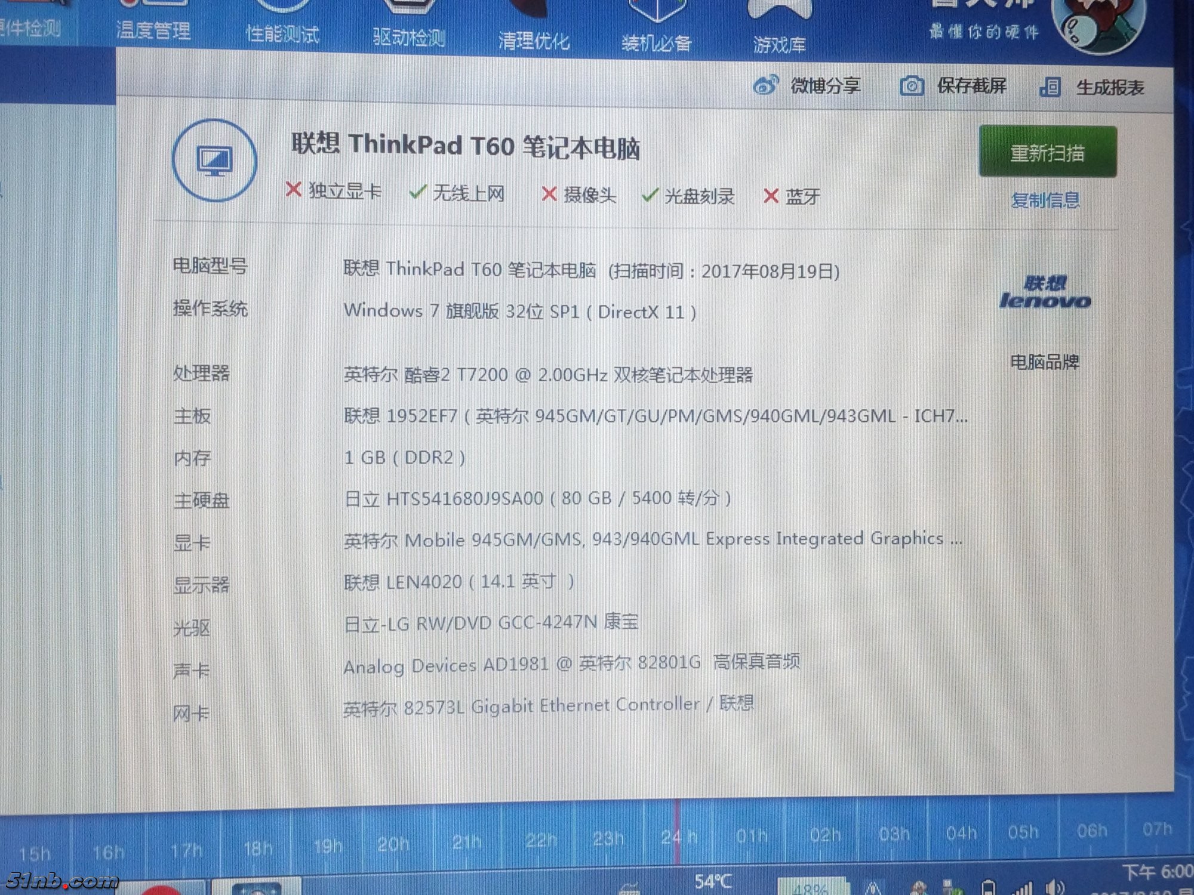Click the 24h marker on the timeline

(679, 837)
